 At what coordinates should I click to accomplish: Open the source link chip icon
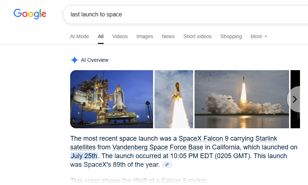167,165
